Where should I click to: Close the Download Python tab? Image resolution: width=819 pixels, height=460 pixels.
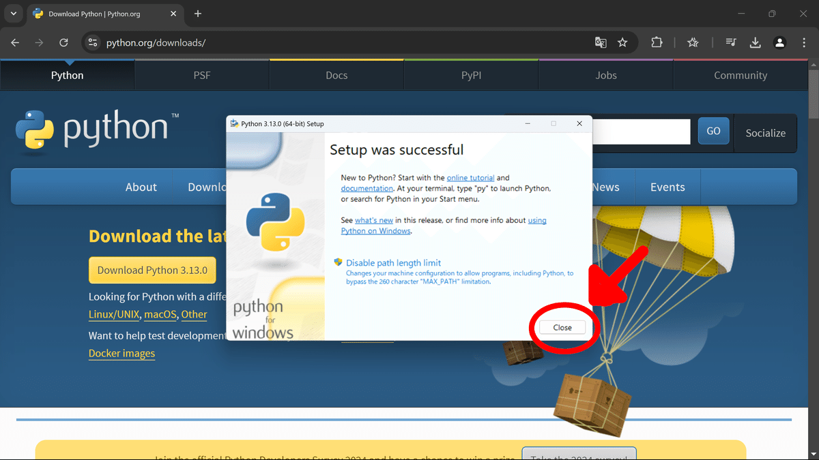[173, 14]
